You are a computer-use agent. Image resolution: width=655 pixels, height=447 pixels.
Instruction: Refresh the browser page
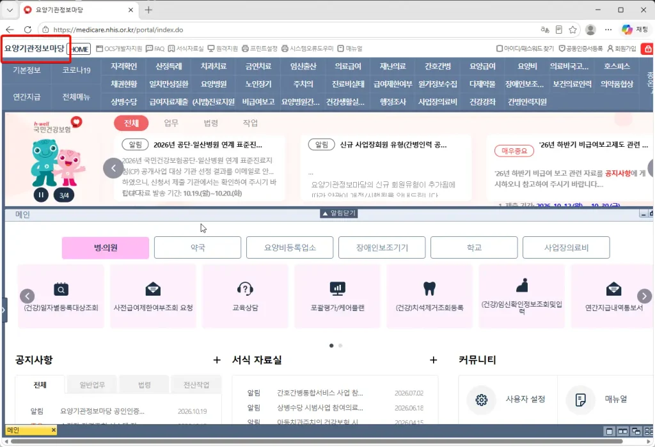click(x=28, y=29)
